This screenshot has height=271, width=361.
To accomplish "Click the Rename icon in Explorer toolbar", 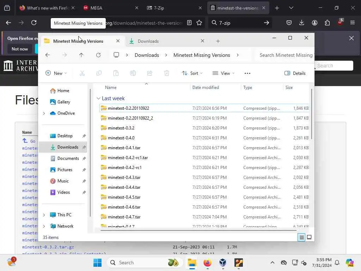I will (x=133, y=73).
